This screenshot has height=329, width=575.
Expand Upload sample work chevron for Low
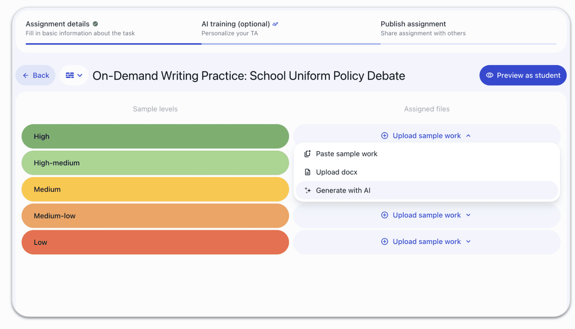(468, 242)
